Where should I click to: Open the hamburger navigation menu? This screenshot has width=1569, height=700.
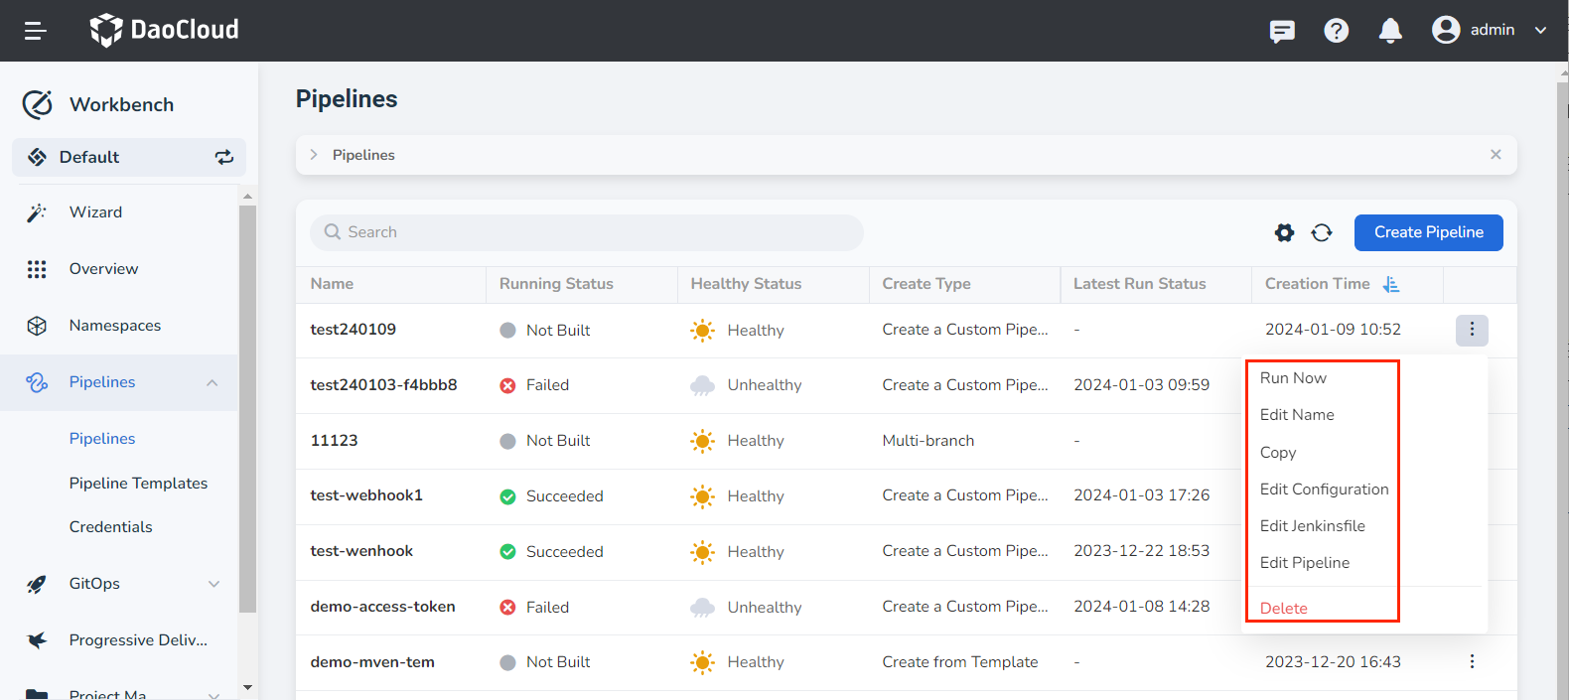36,31
